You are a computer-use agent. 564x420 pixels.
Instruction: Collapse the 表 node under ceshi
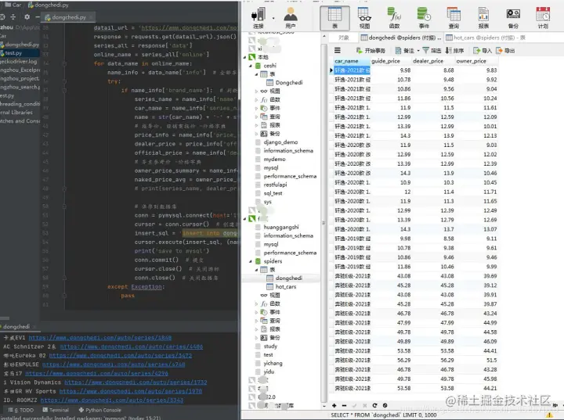click(x=256, y=74)
